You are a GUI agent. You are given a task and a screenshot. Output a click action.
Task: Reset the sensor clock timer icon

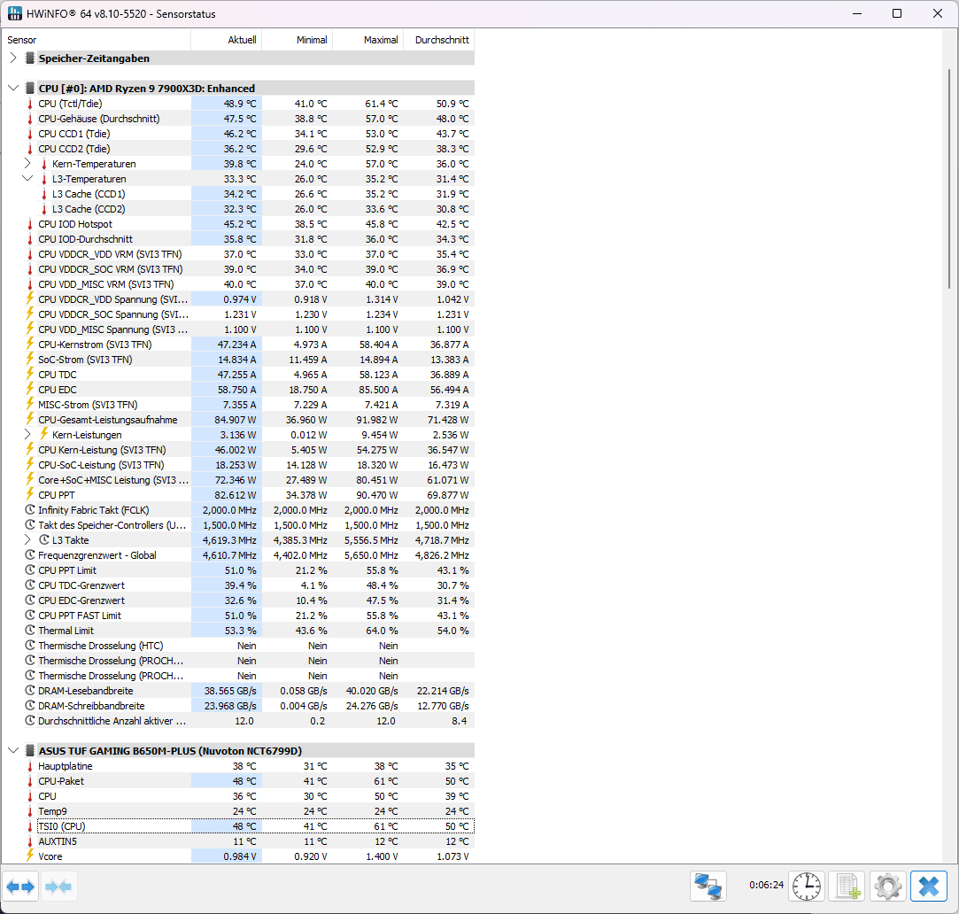[807, 886]
